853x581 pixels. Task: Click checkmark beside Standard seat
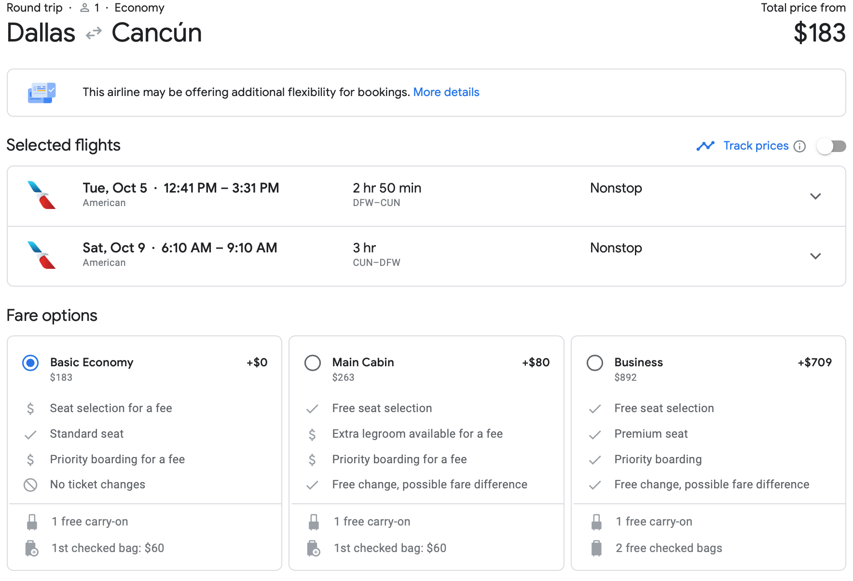click(x=30, y=435)
